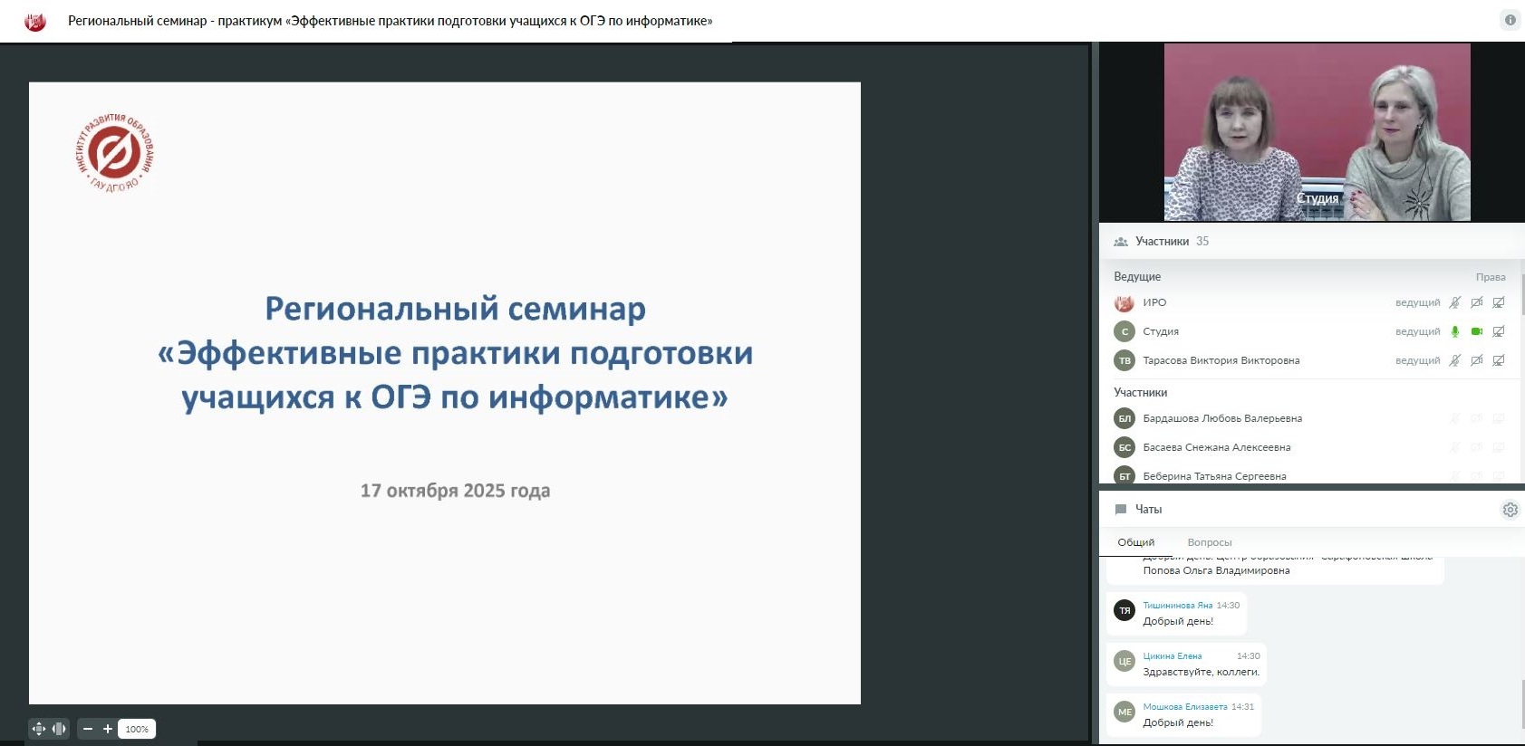1525x746 pixels.
Task: Zoom out the slide with minus button
Action: (88, 729)
